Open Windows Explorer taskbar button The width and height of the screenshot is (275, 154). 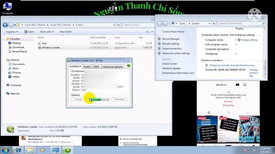[31, 150]
